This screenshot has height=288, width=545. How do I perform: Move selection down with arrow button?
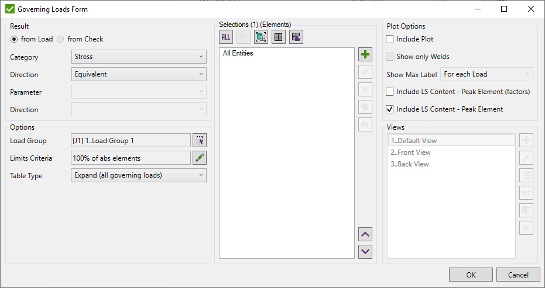coord(365,251)
